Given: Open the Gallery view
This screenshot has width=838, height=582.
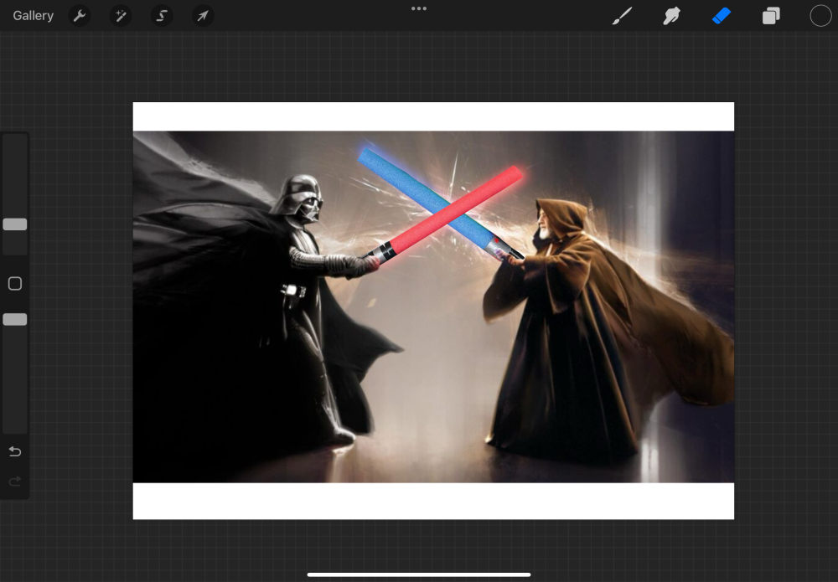Looking at the screenshot, I should click(34, 15).
